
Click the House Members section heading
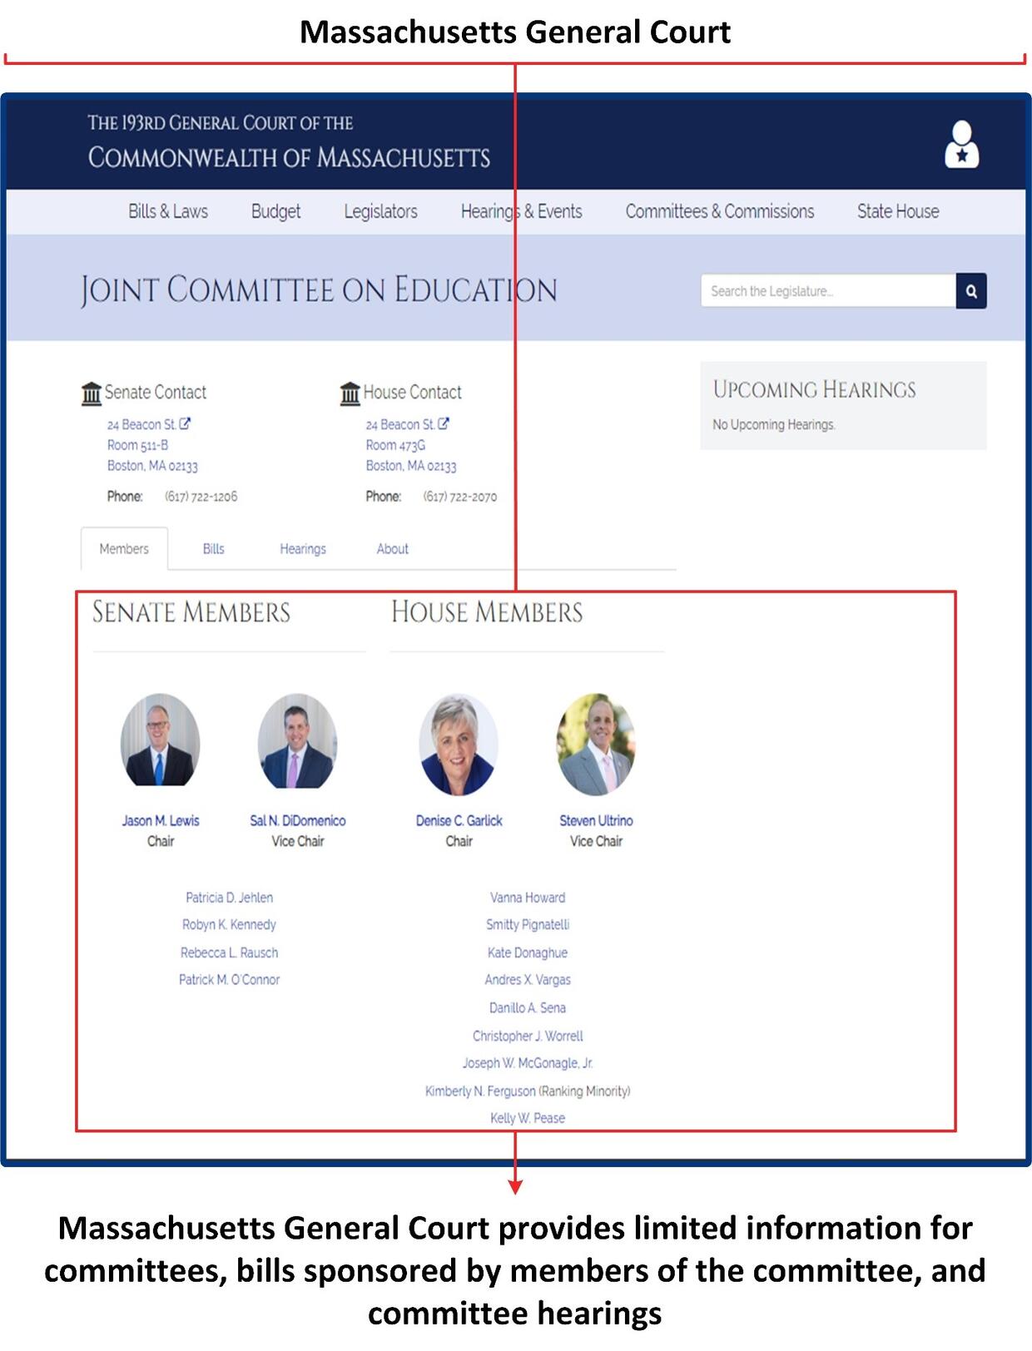(x=487, y=612)
